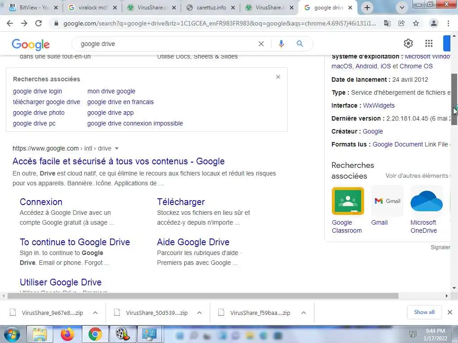This screenshot has height=343, width=458.
Task: Bookmark this page with star
Action: click(416, 23)
